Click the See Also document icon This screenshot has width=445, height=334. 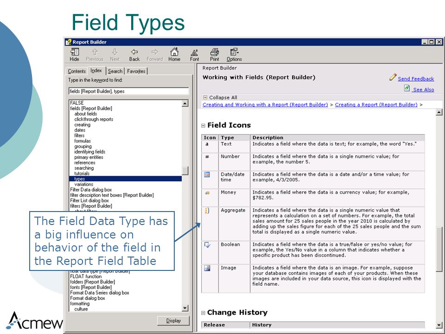[407, 88]
